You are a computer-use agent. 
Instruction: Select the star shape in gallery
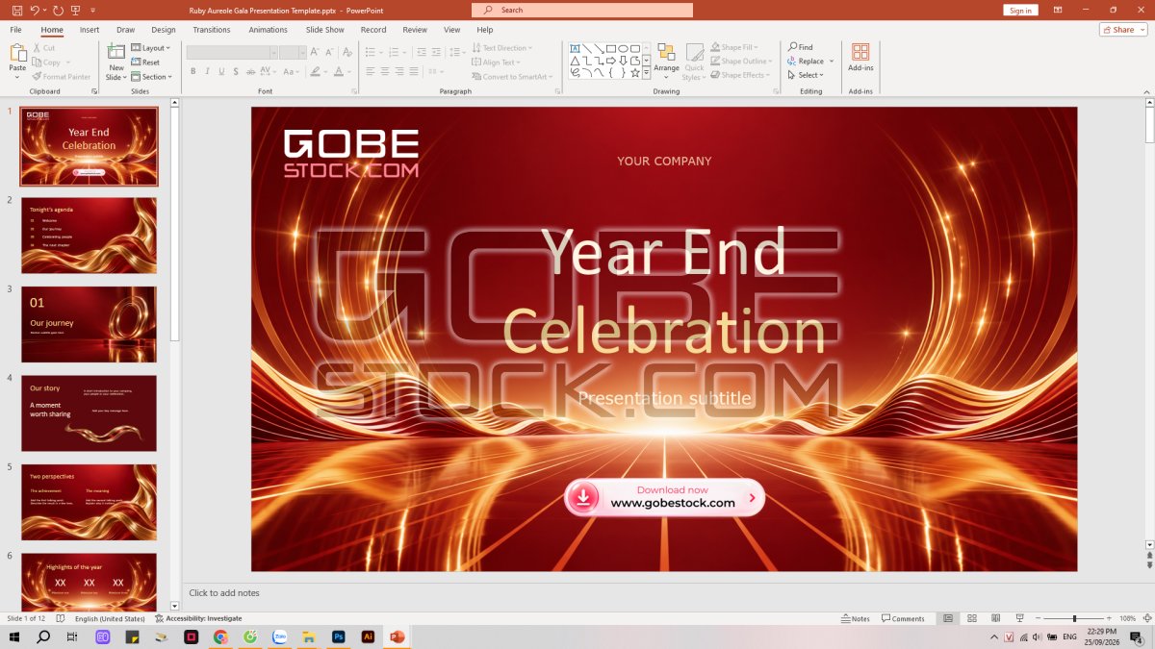(635, 72)
